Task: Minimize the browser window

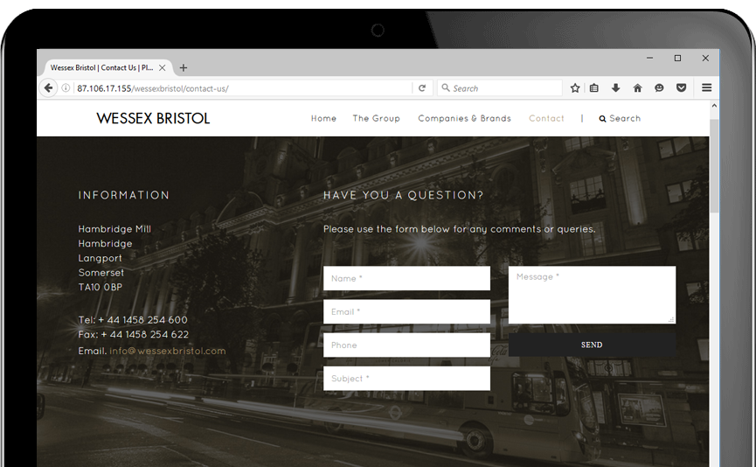Action: coord(650,58)
